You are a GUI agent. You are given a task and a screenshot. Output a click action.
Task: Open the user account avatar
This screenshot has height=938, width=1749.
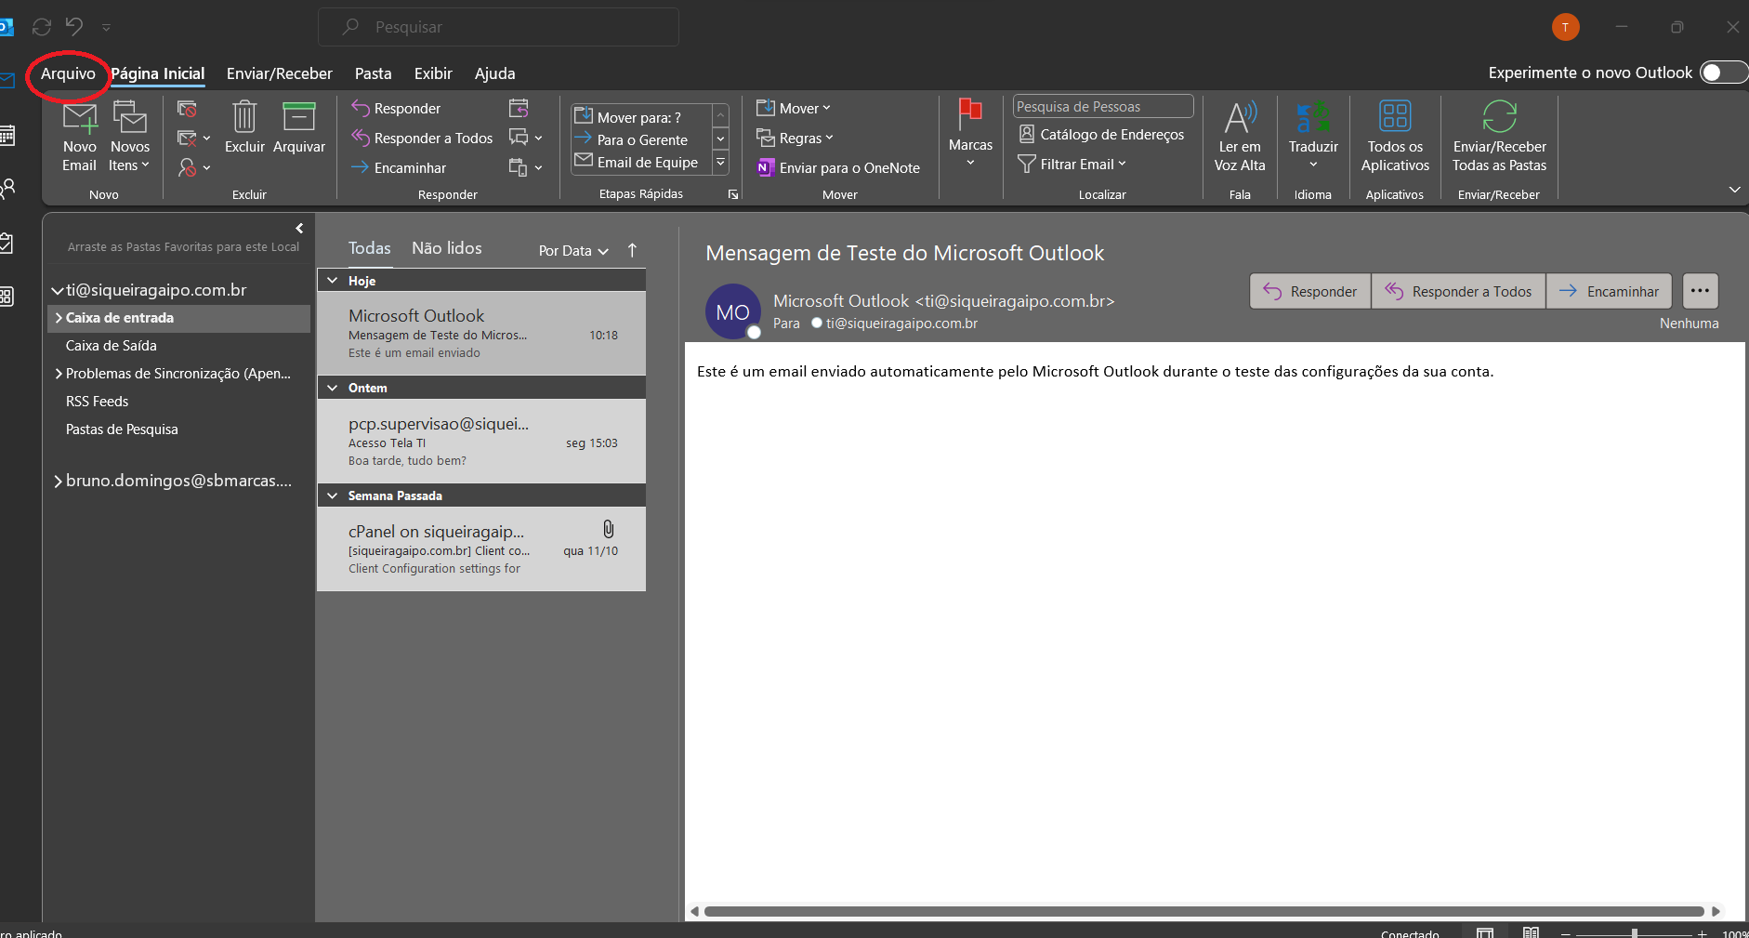[x=1566, y=27]
